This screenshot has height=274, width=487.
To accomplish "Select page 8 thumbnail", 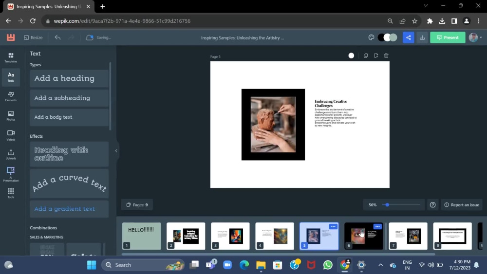I will pyautogui.click(x=452, y=236).
